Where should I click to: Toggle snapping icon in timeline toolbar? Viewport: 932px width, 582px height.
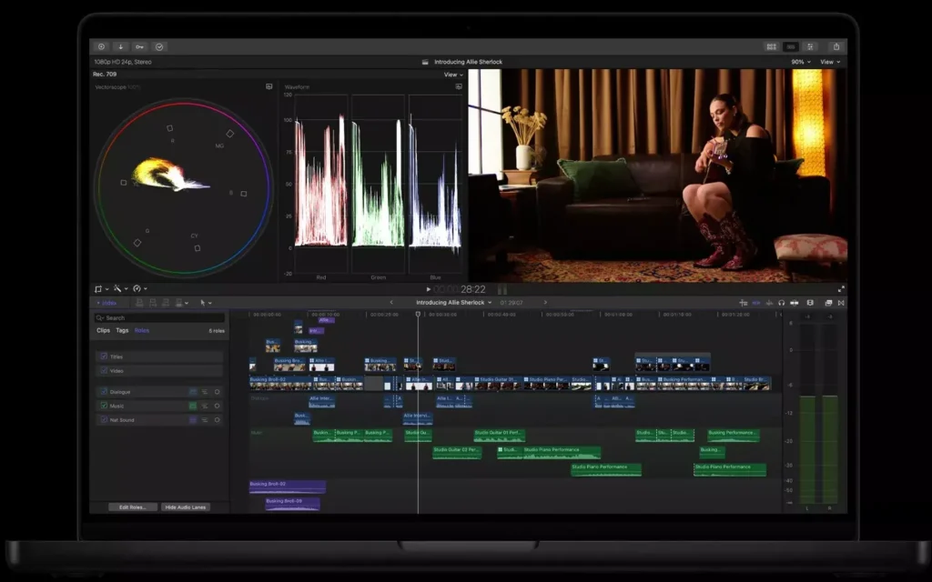794,303
